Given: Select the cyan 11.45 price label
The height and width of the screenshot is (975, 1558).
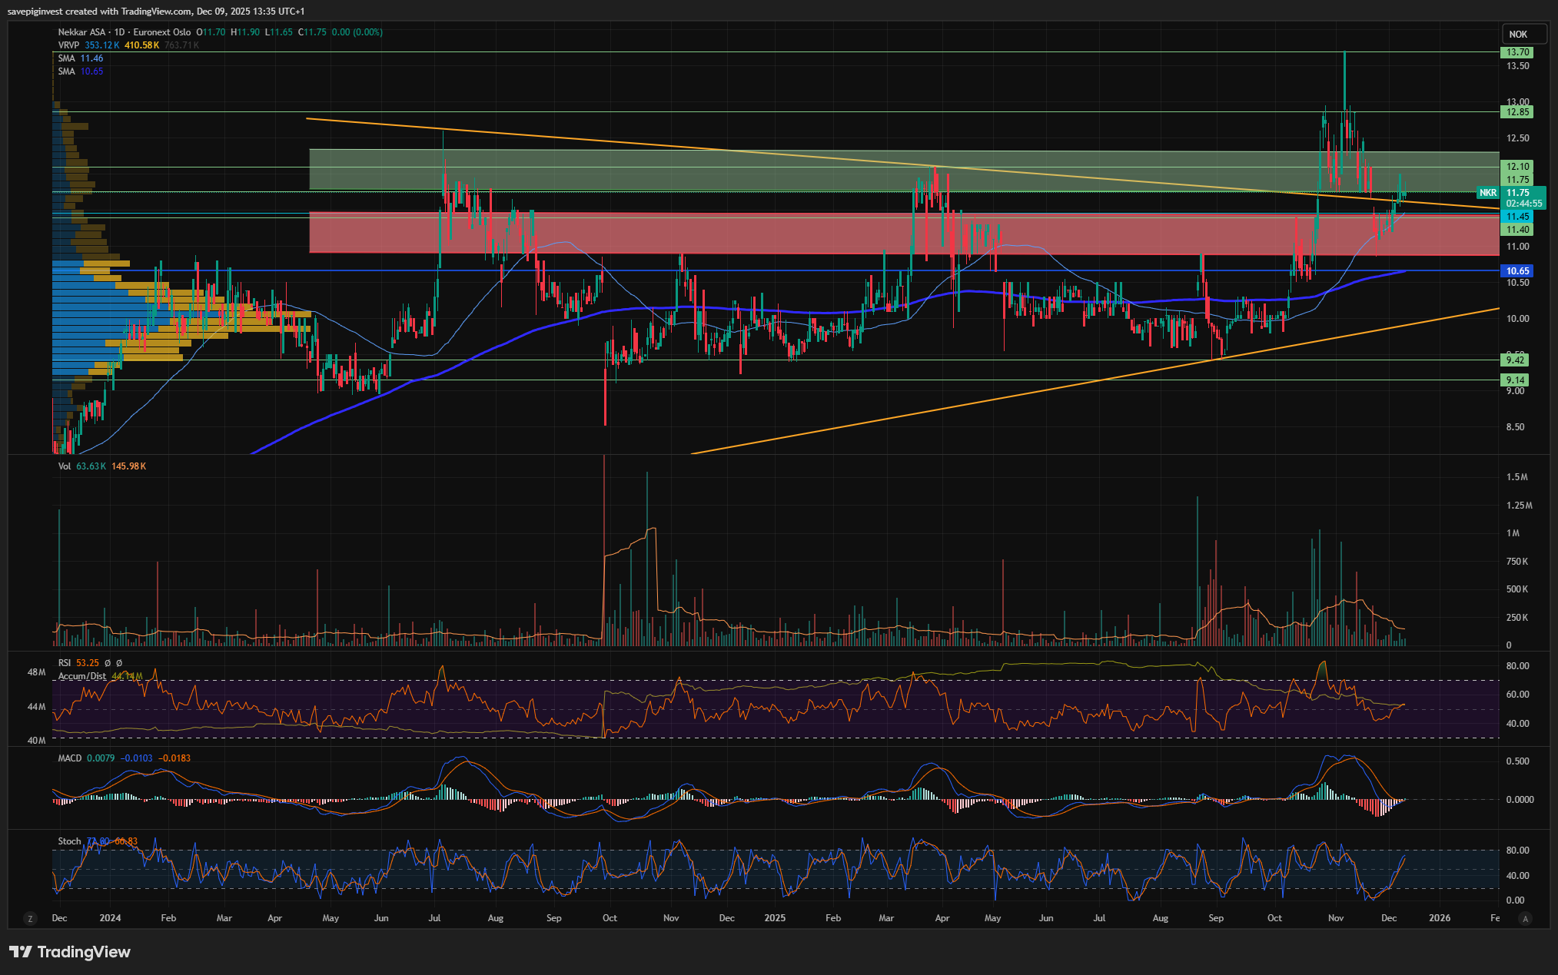Looking at the screenshot, I should click(x=1516, y=217).
